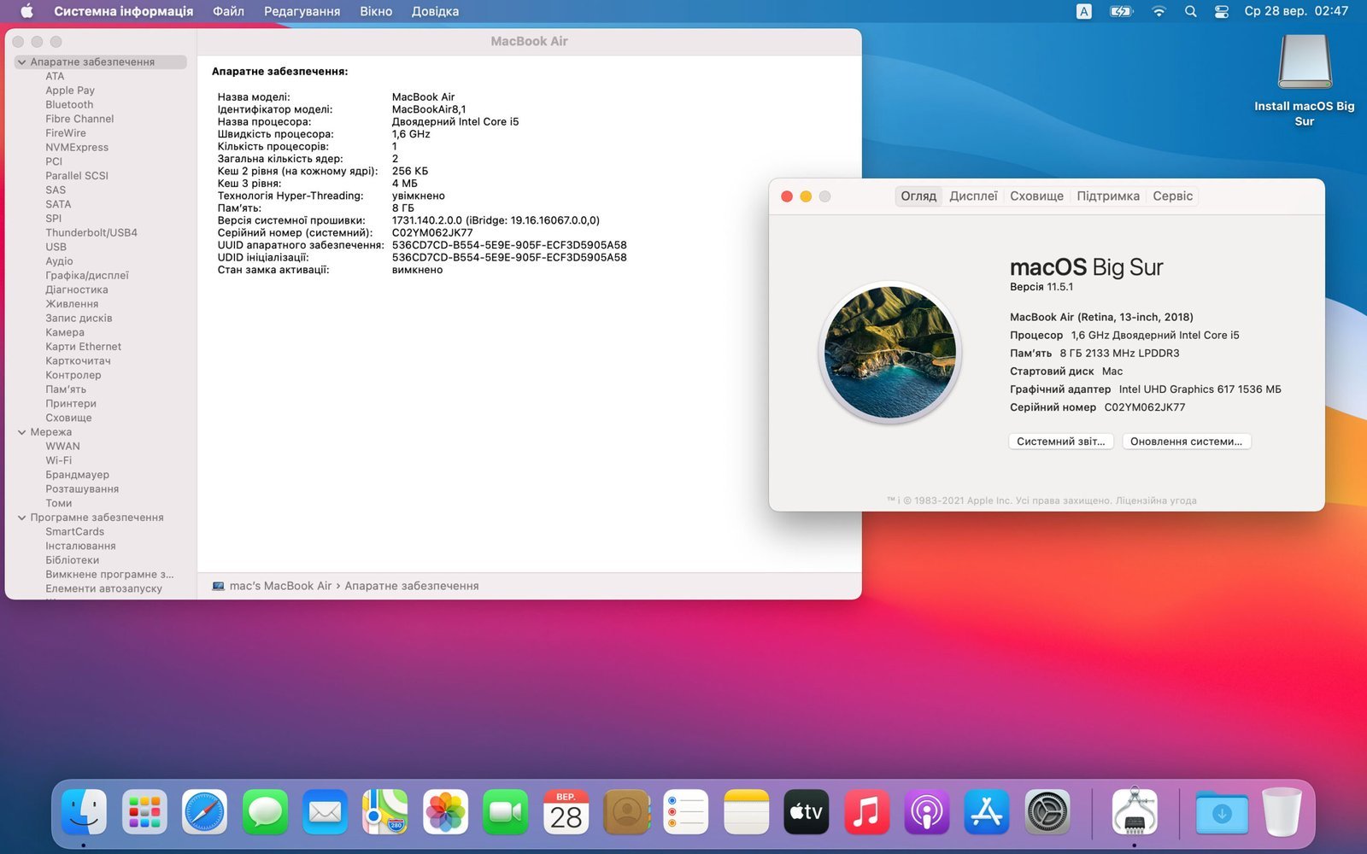
Task: Open Calendar icon showing 28
Action: (566, 811)
